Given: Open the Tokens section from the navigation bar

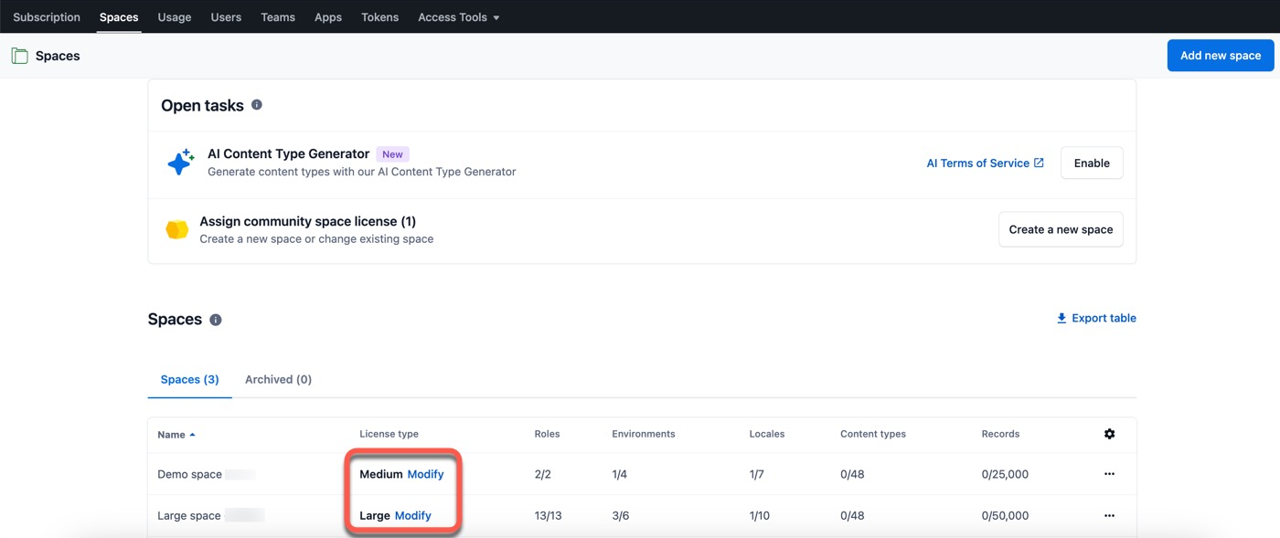Looking at the screenshot, I should (x=379, y=16).
